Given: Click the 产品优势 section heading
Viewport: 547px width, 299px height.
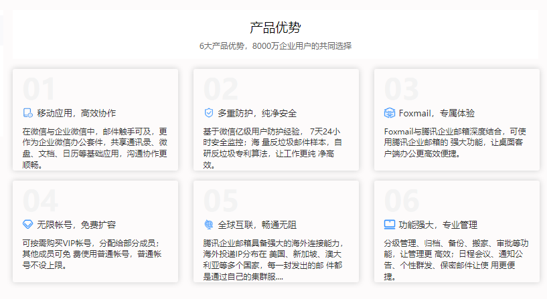Looking at the screenshot, I should pyautogui.click(x=275, y=27).
